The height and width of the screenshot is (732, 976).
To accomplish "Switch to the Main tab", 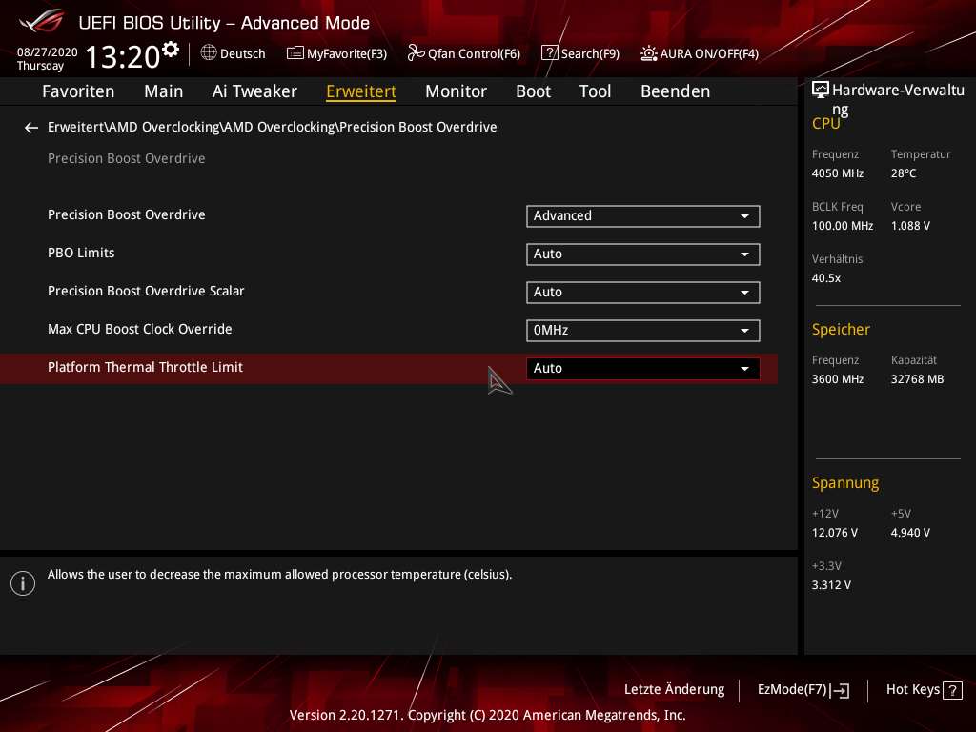I will click(x=164, y=91).
